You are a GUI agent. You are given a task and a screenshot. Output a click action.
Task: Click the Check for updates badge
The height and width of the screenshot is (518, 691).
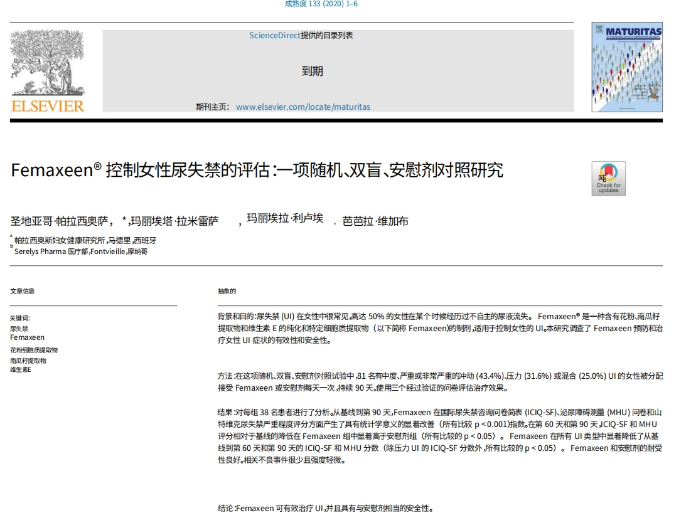tap(608, 178)
